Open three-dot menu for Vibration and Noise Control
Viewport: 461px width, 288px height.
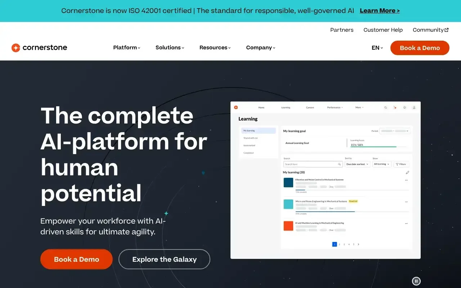point(406,180)
